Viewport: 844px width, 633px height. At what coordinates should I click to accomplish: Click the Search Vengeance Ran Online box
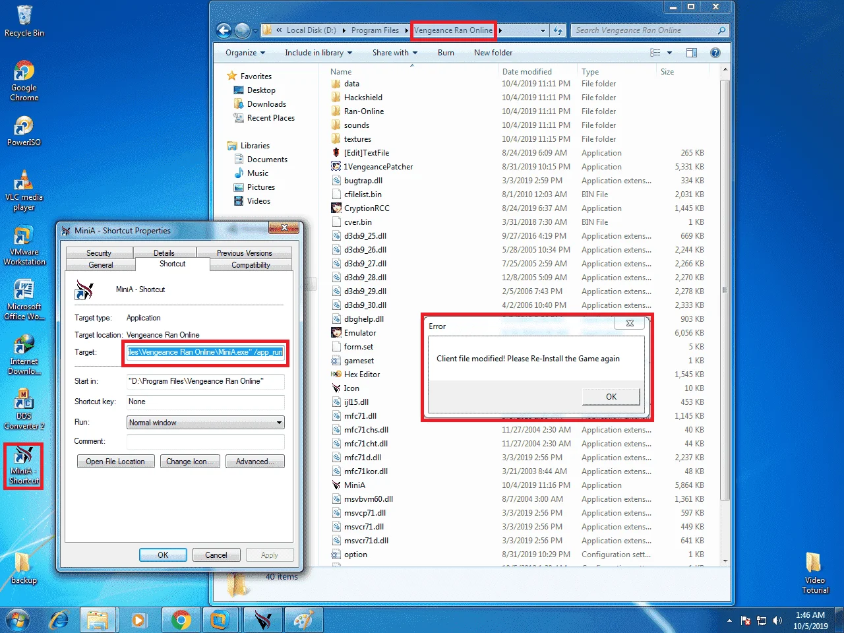coord(649,30)
